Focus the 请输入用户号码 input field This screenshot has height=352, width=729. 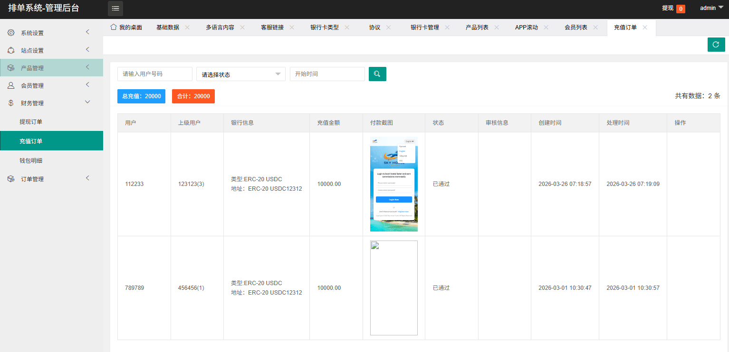coord(155,74)
